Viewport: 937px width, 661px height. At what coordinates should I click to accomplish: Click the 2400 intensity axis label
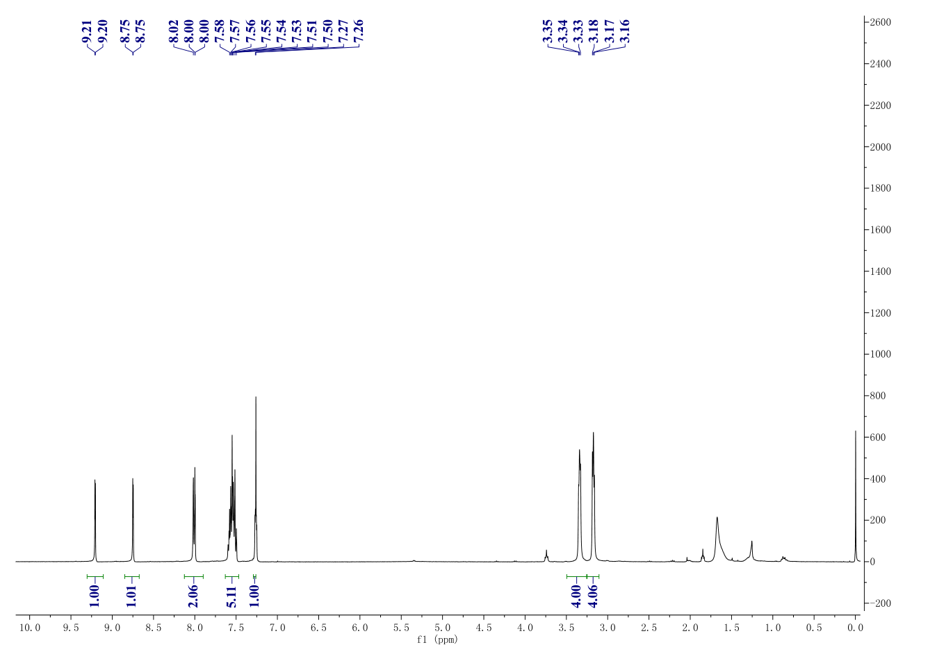pos(881,64)
